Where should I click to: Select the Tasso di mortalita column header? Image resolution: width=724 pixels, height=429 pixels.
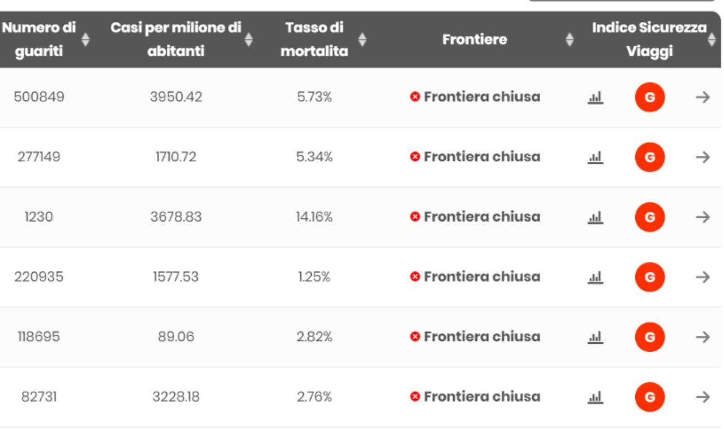pos(314,40)
